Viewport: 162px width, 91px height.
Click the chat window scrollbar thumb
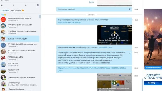click(x=142, y=85)
